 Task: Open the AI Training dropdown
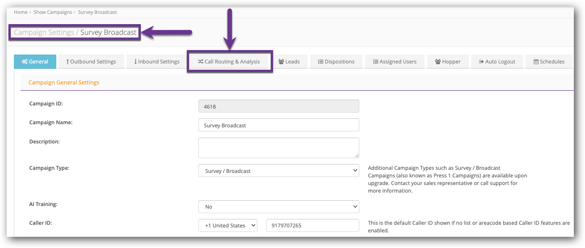(278, 206)
